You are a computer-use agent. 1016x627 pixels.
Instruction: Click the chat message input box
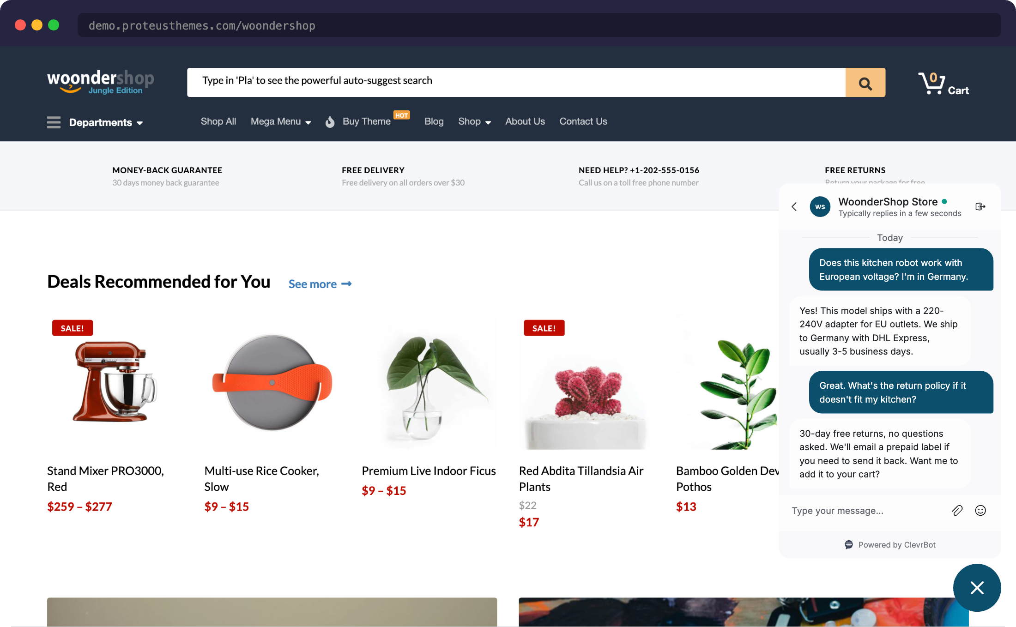[x=864, y=511]
